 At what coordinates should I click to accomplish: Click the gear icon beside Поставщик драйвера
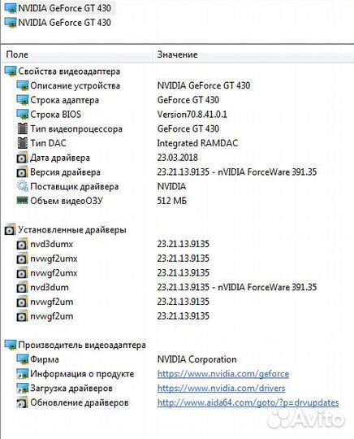(23, 186)
